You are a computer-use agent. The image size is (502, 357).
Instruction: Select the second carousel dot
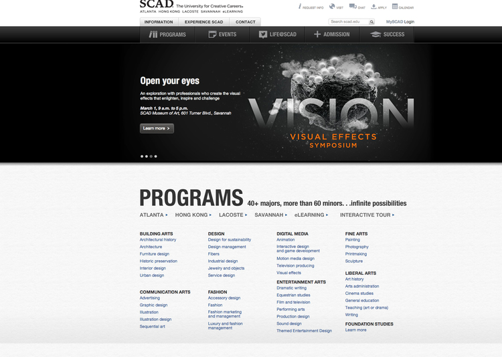[147, 156]
